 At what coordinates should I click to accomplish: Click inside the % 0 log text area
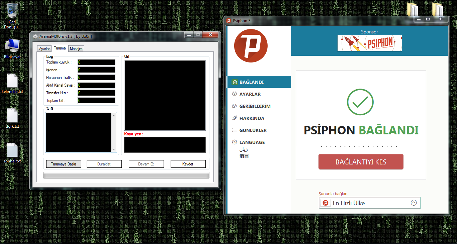78,132
